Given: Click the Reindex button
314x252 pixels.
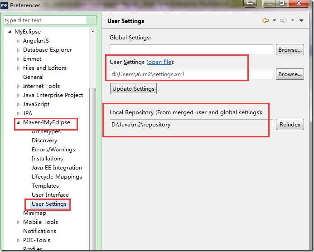Looking at the screenshot, I should point(290,124).
